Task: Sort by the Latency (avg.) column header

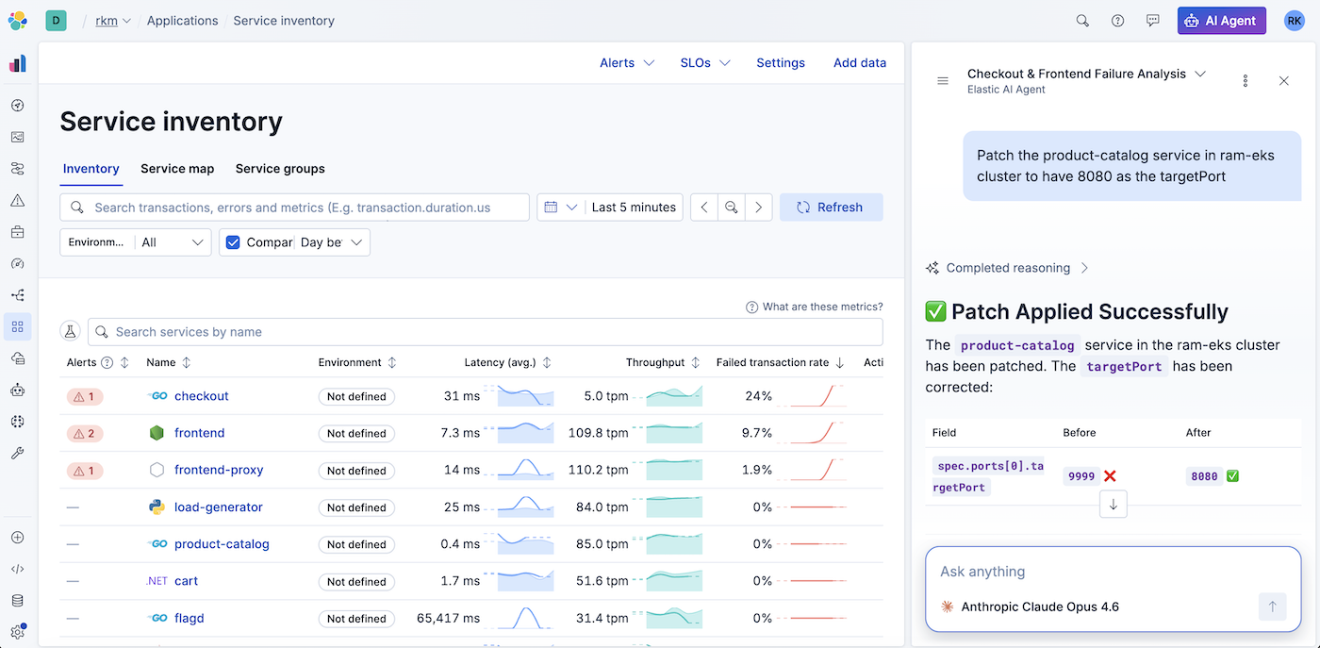Action: [507, 362]
